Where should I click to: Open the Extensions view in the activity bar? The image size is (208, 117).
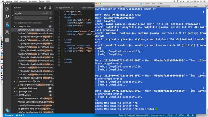pyautogui.click(x=7, y=40)
